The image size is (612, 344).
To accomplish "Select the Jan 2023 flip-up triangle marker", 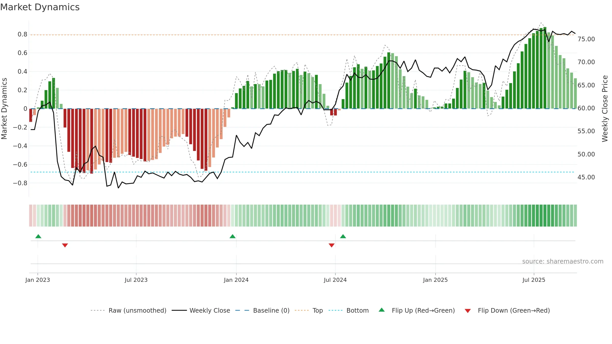I will coord(38,236).
